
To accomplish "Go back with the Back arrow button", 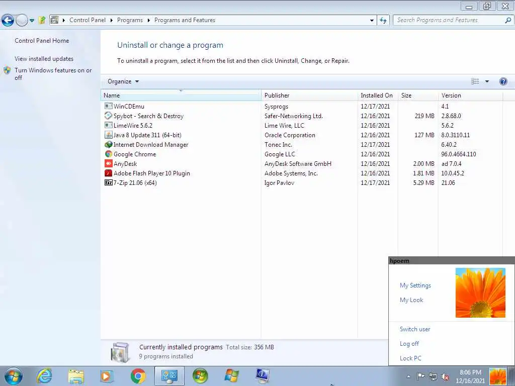I will [8, 20].
